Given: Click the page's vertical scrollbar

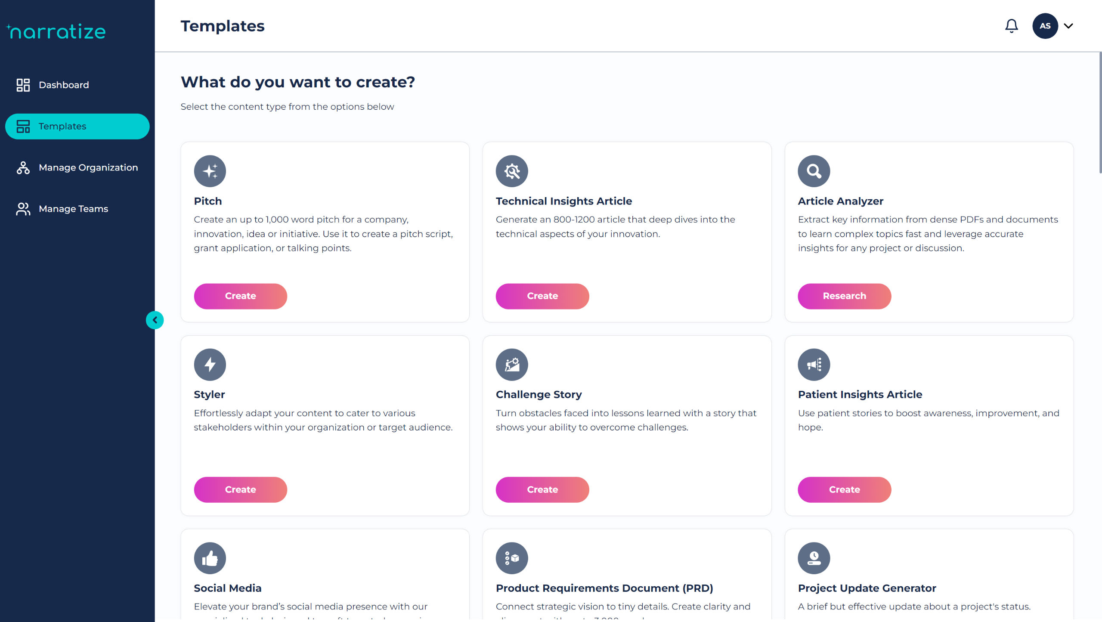Looking at the screenshot, I should click(1100, 113).
